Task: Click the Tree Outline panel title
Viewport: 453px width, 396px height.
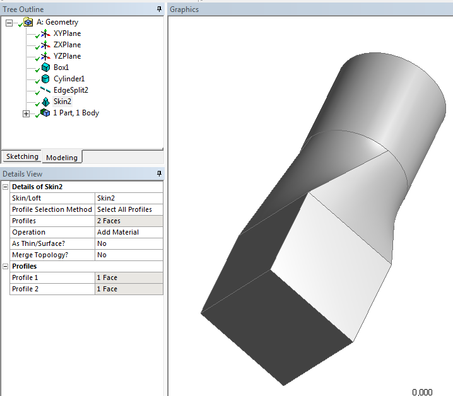Action: [23, 9]
